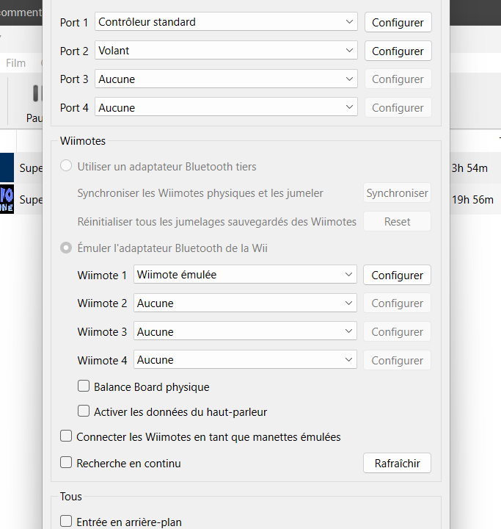Open the Port 3 dropdown
This screenshot has height=529, width=501.
[x=226, y=79]
